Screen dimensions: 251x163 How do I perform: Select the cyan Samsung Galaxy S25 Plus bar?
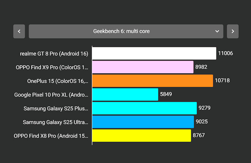(144, 108)
